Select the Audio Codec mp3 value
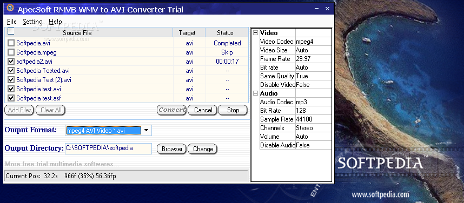The image size is (464, 203). [313, 102]
